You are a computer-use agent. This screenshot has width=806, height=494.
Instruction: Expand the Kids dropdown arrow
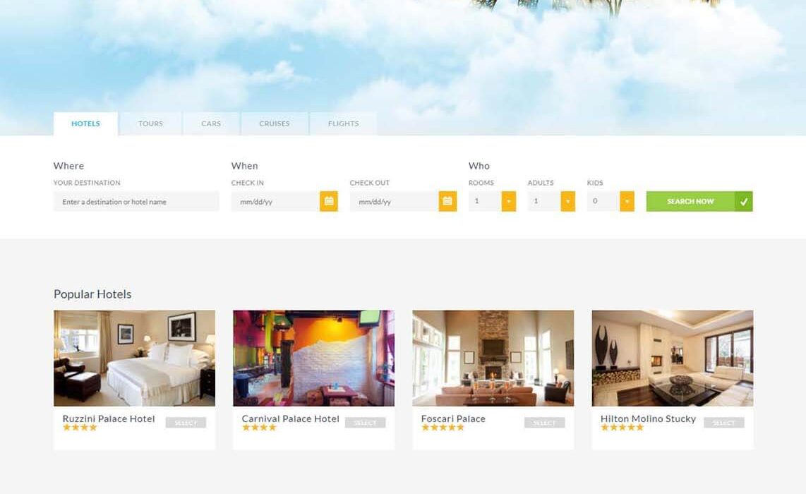point(627,202)
